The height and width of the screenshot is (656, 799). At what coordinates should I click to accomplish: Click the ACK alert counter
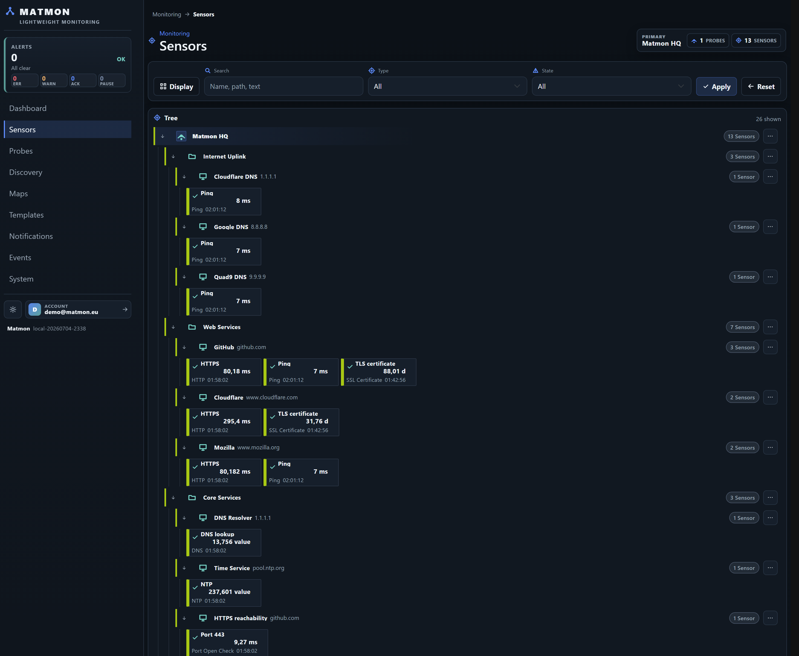(x=83, y=80)
